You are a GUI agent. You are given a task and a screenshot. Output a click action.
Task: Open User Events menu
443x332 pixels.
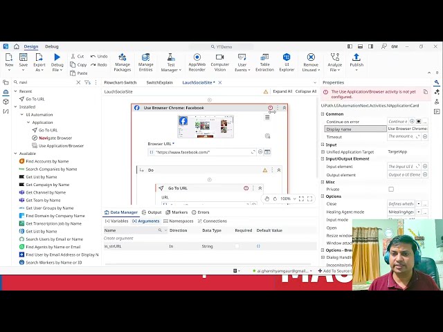tap(242, 62)
